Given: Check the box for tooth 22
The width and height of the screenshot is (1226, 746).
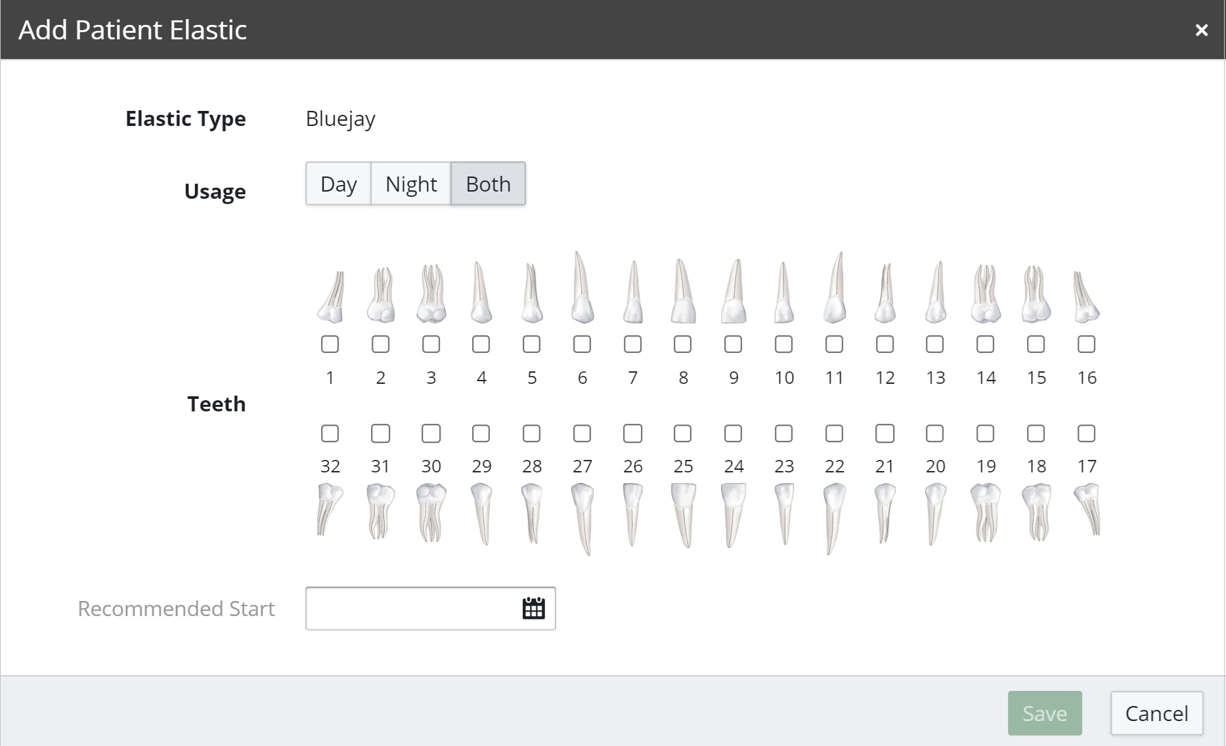Looking at the screenshot, I should [835, 433].
